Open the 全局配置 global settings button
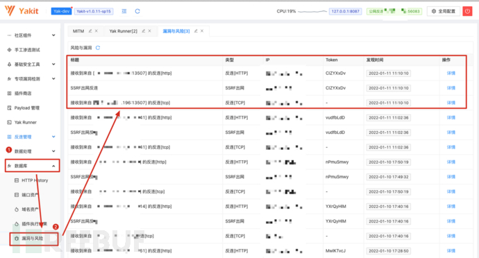 pos(444,11)
